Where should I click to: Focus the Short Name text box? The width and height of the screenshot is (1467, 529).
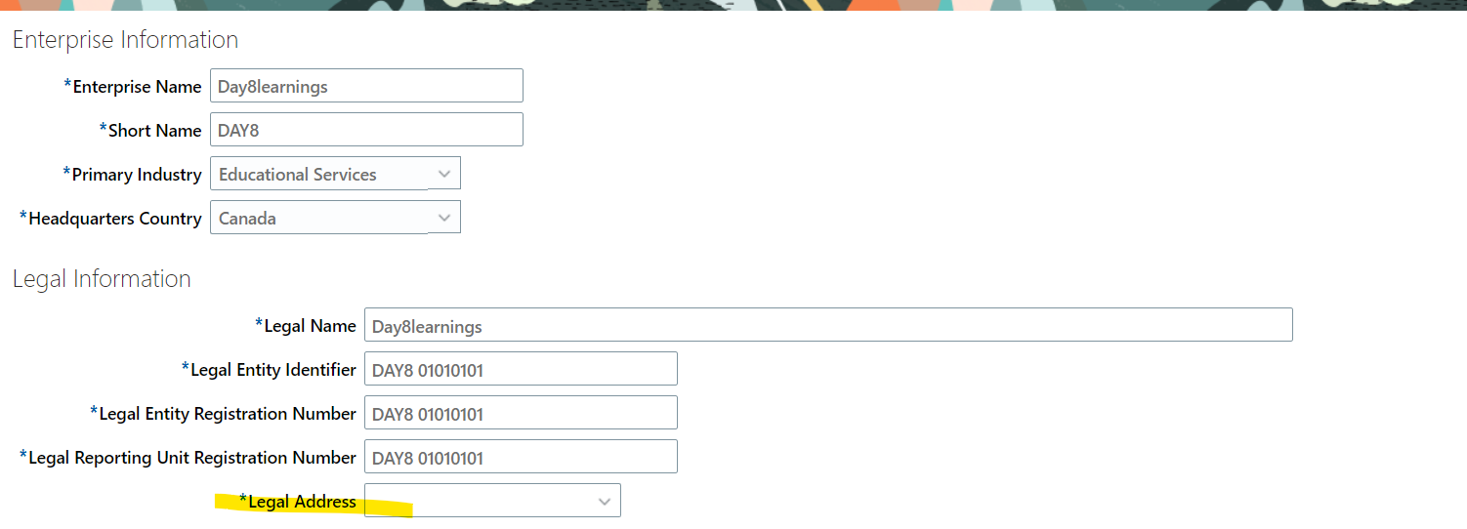366,130
